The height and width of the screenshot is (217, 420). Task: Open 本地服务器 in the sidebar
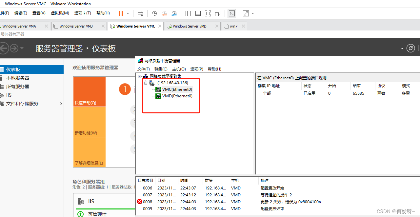point(18,78)
